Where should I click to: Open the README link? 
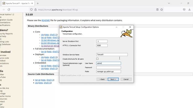click(x=46, y=20)
